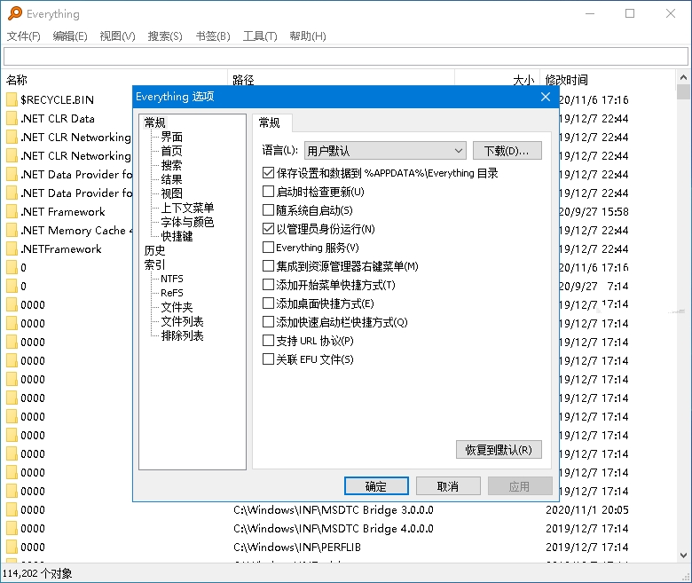This screenshot has height=583, width=692.
Task: Close the Everything options dialog with X
Action: [x=546, y=97]
